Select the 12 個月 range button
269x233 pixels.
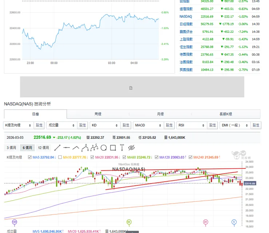click(44, 148)
